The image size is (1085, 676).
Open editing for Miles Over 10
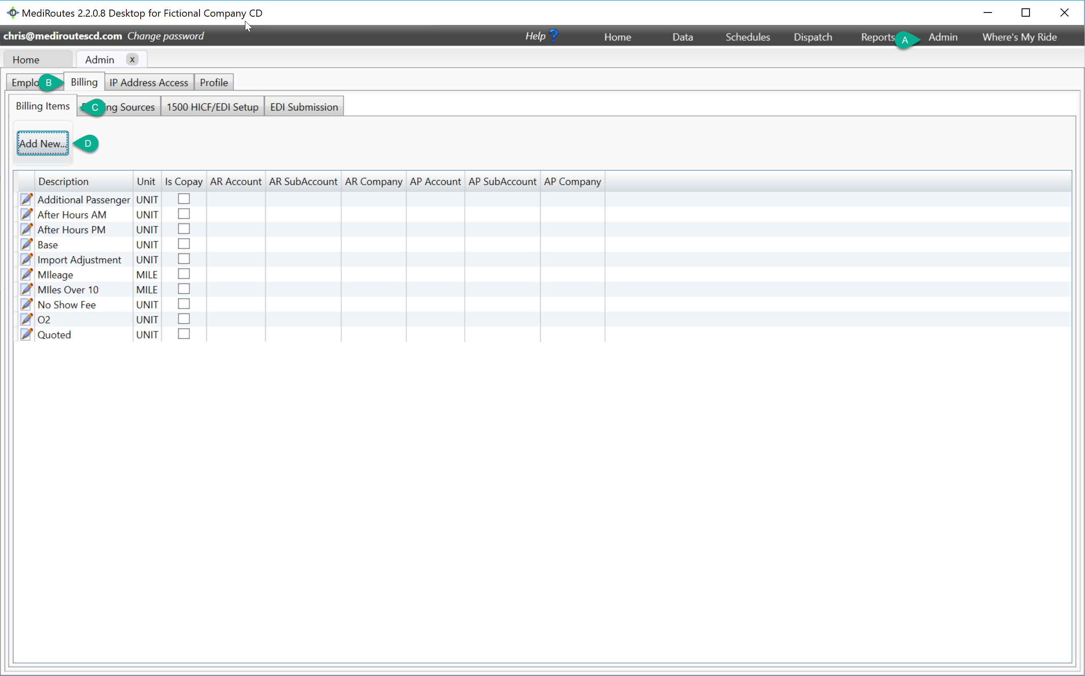pos(26,289)
